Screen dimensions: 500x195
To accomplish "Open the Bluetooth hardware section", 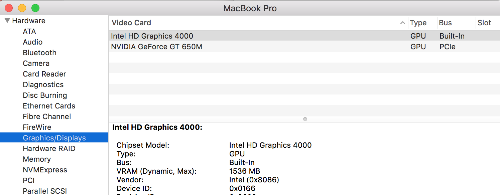I will 39,53.
